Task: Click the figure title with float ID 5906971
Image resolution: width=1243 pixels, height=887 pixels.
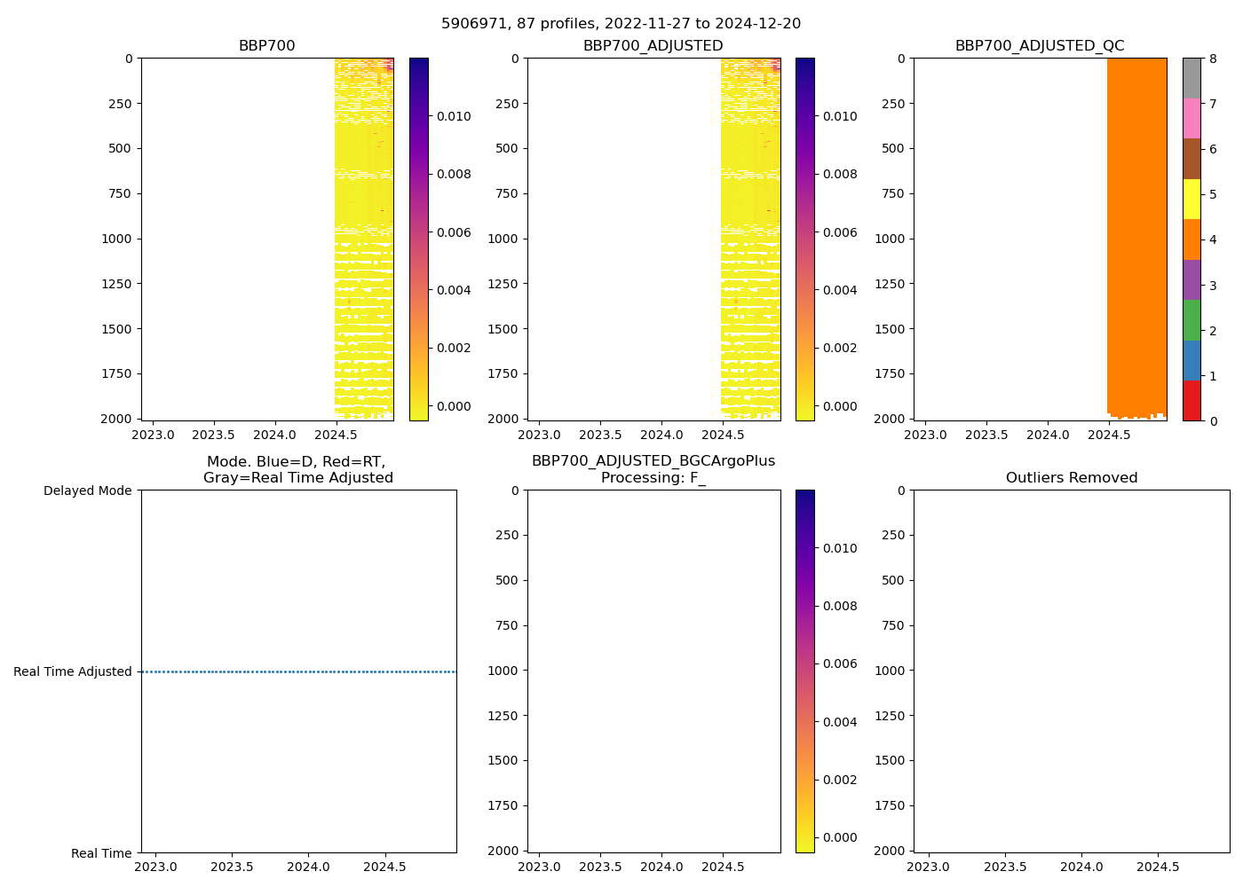Action: (x=621, y=24)
